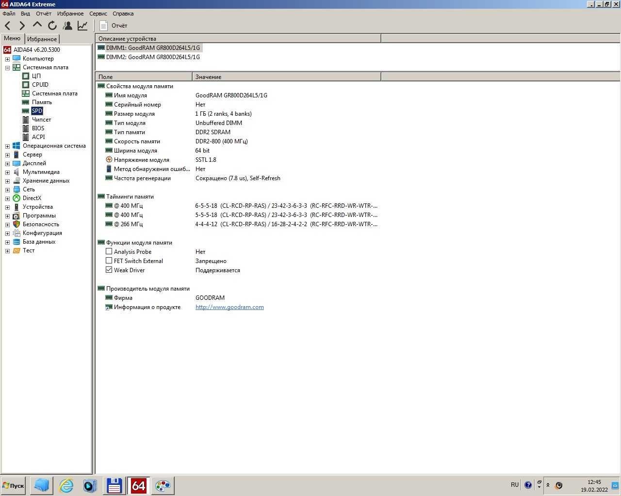
Task: Click the Отчёт report toolbar button
Action: [x=113, y=26]
